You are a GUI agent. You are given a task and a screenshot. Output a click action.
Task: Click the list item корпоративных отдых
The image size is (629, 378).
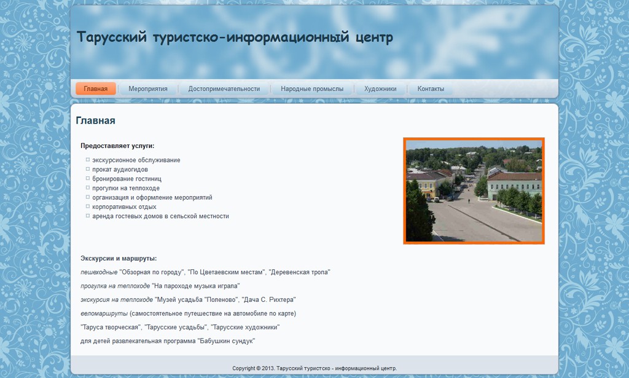pos(124,207)
